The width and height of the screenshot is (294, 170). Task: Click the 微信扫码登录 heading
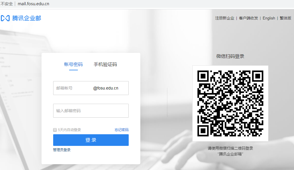[x=230, y=56]
